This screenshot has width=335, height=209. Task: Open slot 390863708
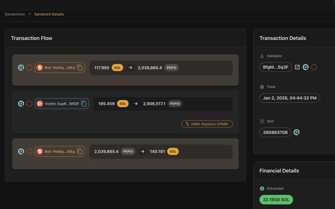pyautogui.click(x=275, y=132)
